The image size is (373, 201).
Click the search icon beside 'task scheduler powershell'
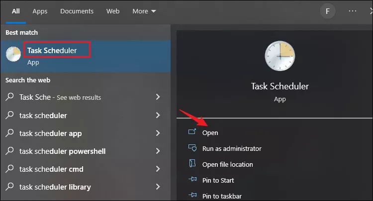[9, 151]
